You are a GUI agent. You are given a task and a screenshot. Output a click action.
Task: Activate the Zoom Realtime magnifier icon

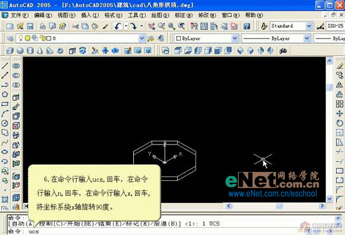(162, 26)
